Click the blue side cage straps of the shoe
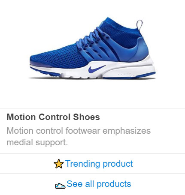185x195 pixels. tap(100, 51)
